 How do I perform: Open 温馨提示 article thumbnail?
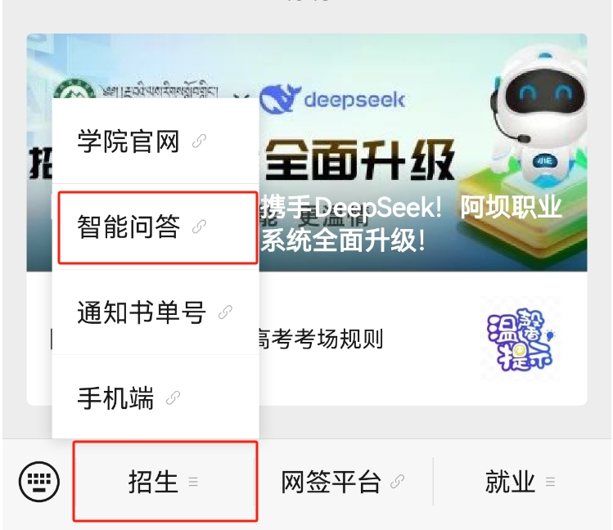[520, 339]
